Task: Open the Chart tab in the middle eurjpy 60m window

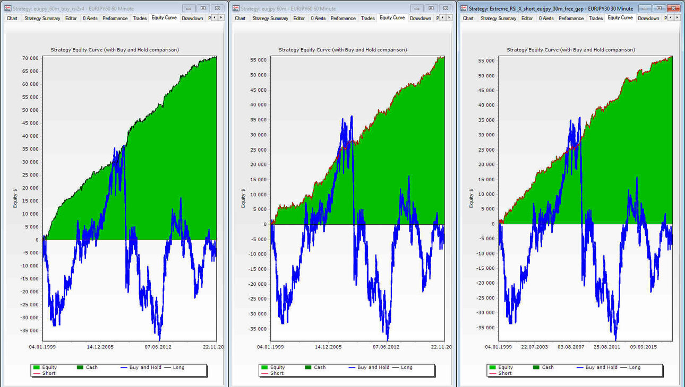Action: coord(240,18)
